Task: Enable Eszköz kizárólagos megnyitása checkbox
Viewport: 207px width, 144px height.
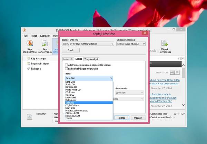Action: (66, 69)
